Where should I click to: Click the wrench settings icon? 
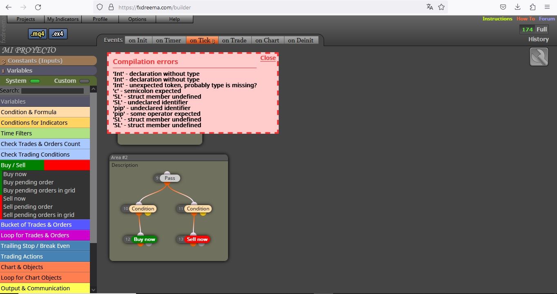539,57
